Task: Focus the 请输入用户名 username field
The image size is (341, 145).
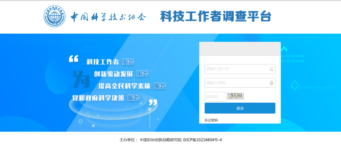Action: [x=237, y=69]
